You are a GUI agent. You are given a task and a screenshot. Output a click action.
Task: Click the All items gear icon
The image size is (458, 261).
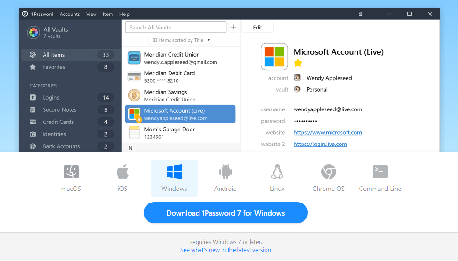coord(33,55)
